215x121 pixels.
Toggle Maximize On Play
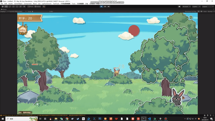coord(191,12)
